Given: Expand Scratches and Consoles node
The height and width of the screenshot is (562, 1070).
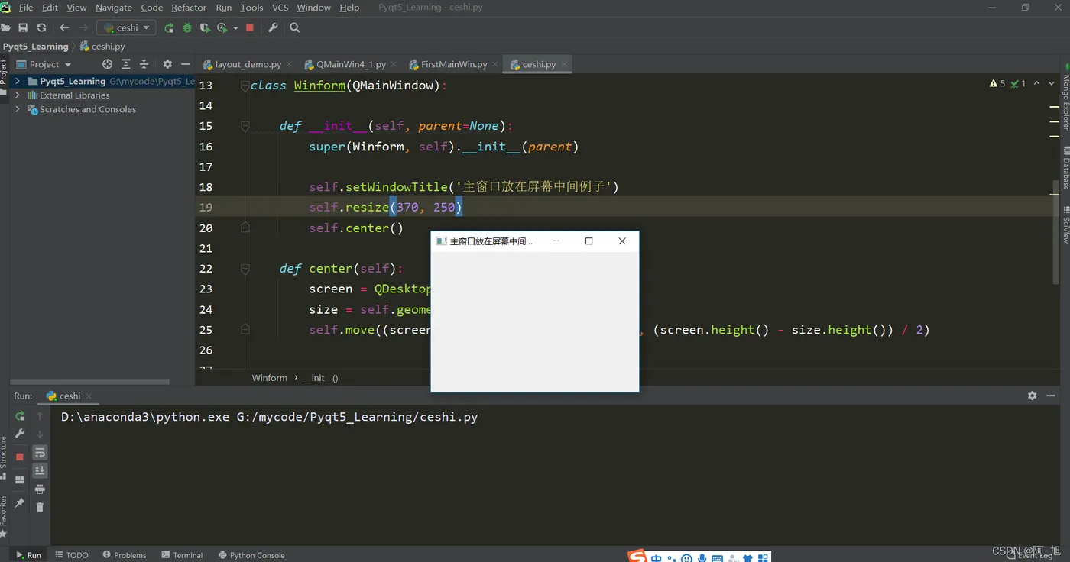Looking at the screenshot, I should tap(18, 109).
